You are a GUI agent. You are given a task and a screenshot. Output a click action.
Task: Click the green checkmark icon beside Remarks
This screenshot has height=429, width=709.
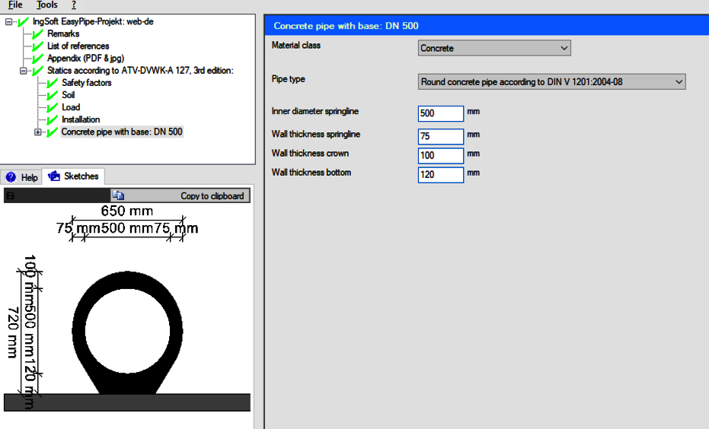tap(38, 34)
